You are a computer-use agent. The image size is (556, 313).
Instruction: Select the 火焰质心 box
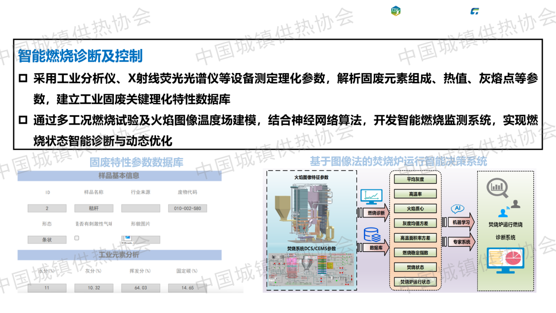415,208
